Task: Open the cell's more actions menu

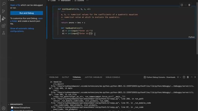Action: point(186,5)
